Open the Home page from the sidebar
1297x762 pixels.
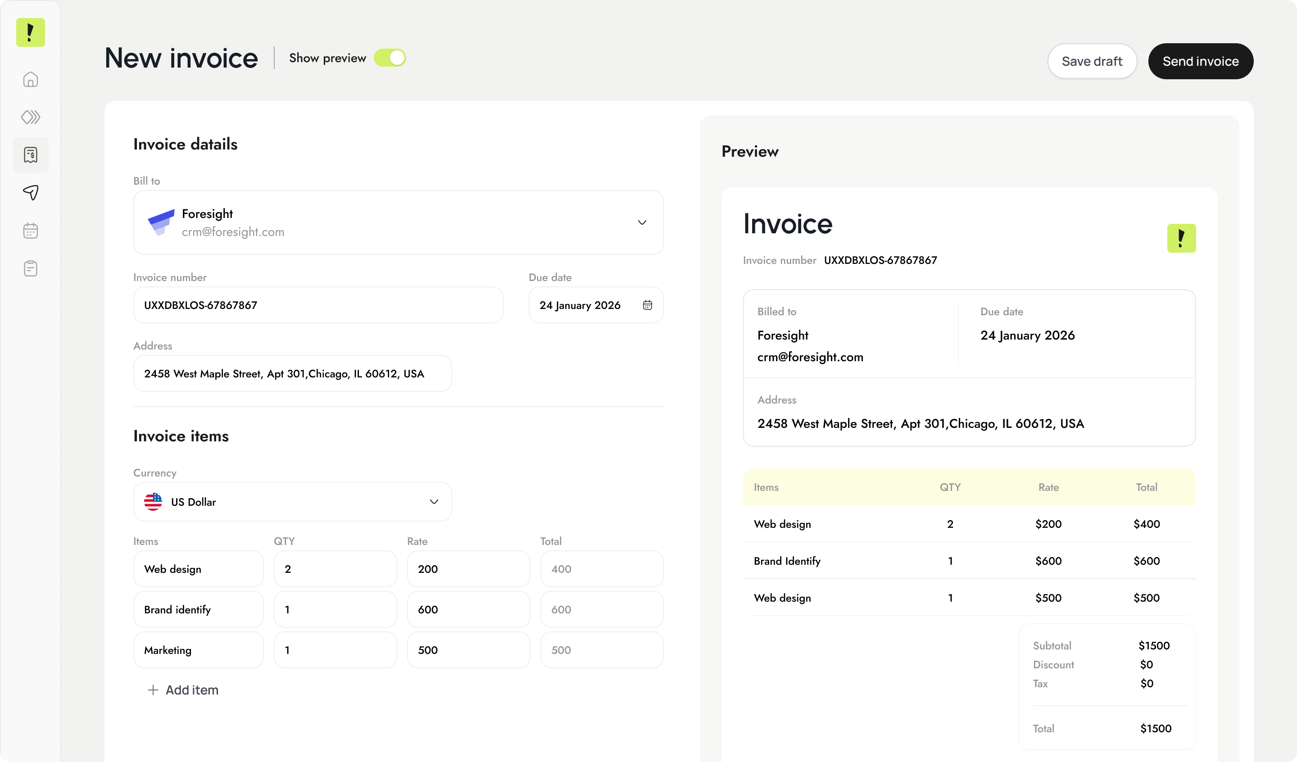[x=30, y=79]
